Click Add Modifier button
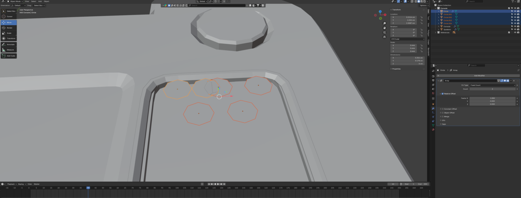Image resolution: width=521 pixels, height=198 pixels. click(478, 76)
